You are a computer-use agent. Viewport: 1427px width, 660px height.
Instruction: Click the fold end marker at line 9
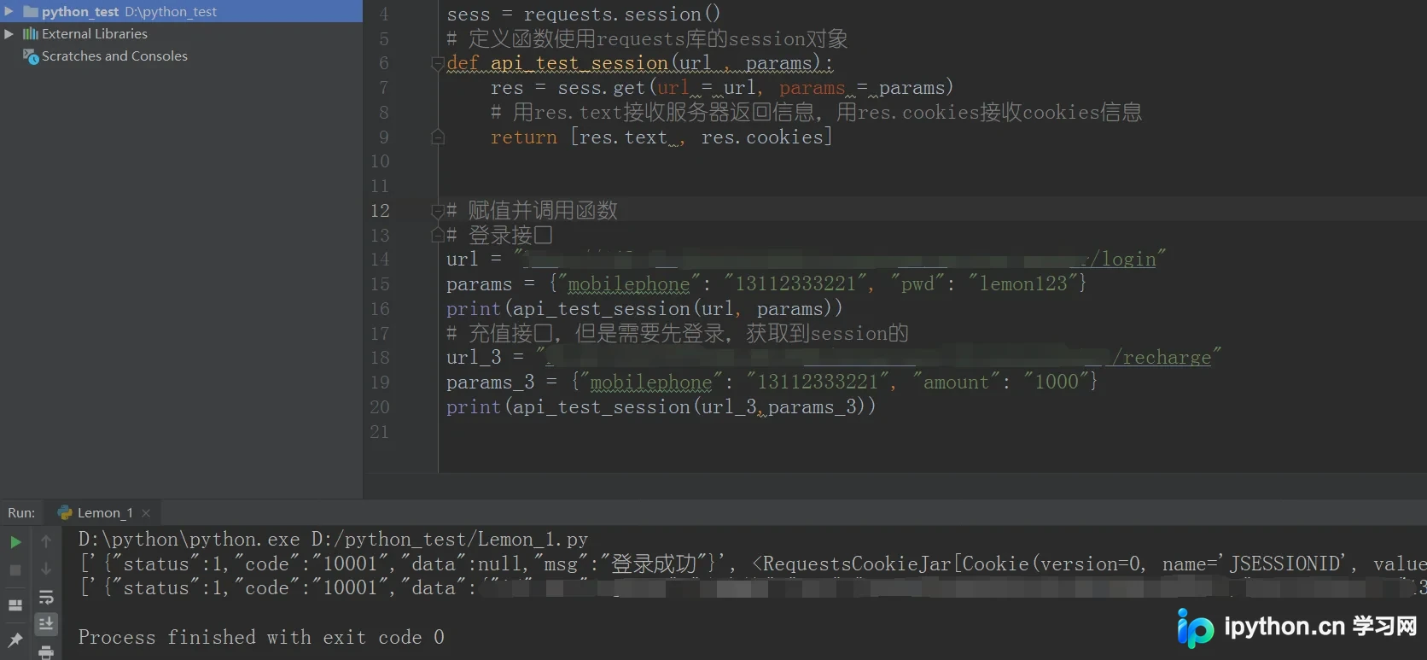tap(438, 137)
